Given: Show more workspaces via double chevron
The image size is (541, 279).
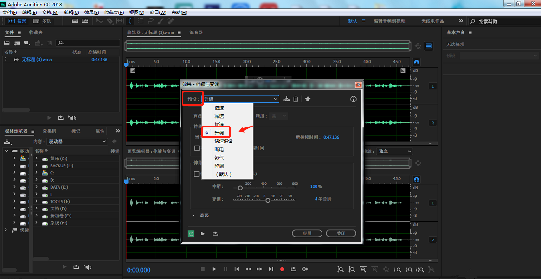Looking at the screenshot, I should coord(461,21).
